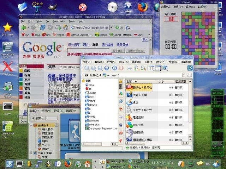Switch to virtual desktop 1 in pager
Screen dimensions: 226x169
click(95, 162)
